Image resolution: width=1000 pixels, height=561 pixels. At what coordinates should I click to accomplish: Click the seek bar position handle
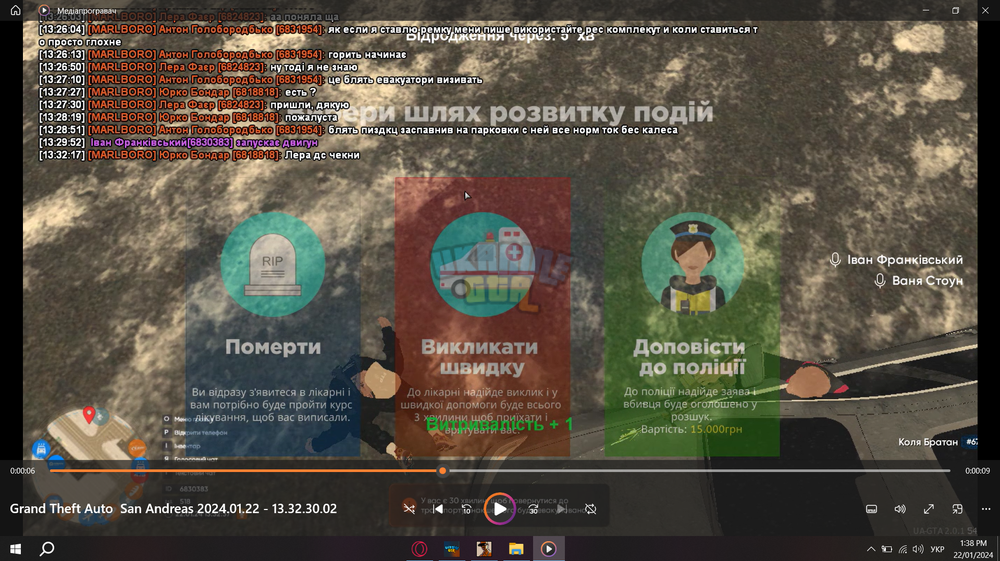pos(442,470)
